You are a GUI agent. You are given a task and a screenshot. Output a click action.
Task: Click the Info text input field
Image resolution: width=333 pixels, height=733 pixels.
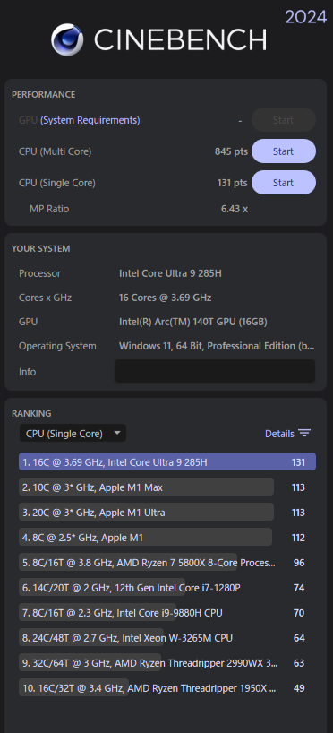tap(215, 371)
